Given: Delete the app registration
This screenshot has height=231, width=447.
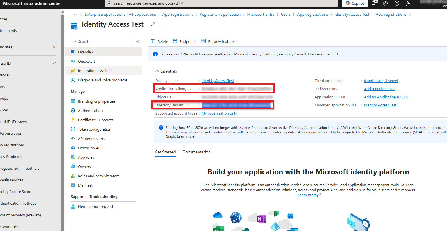Looking at the screenshot, I should (159, 41).
